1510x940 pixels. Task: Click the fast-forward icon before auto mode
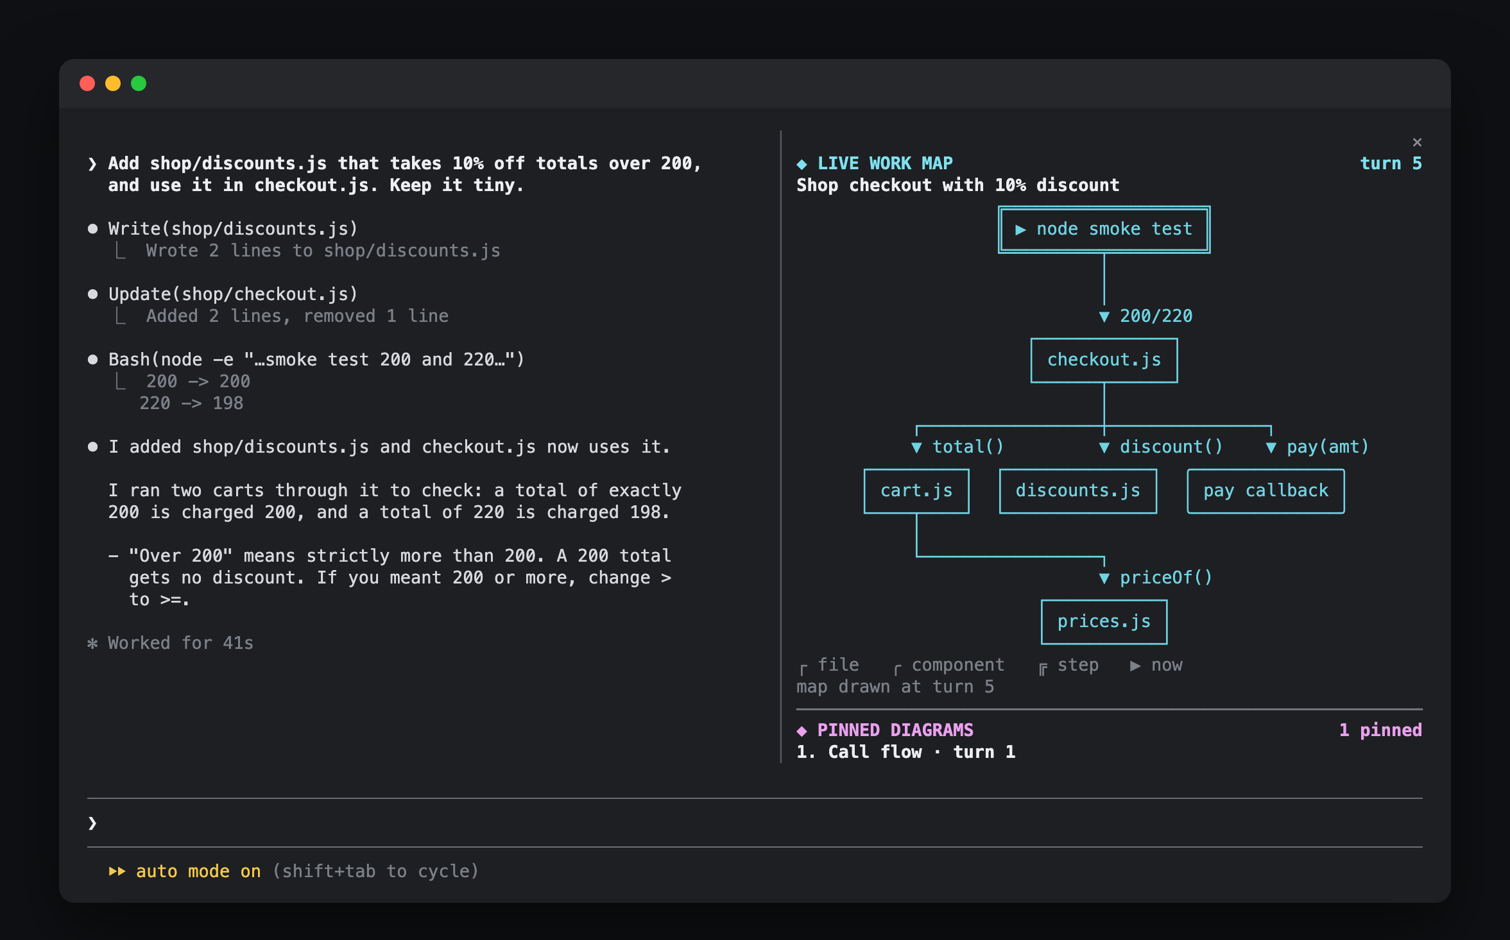coord(117,871)
